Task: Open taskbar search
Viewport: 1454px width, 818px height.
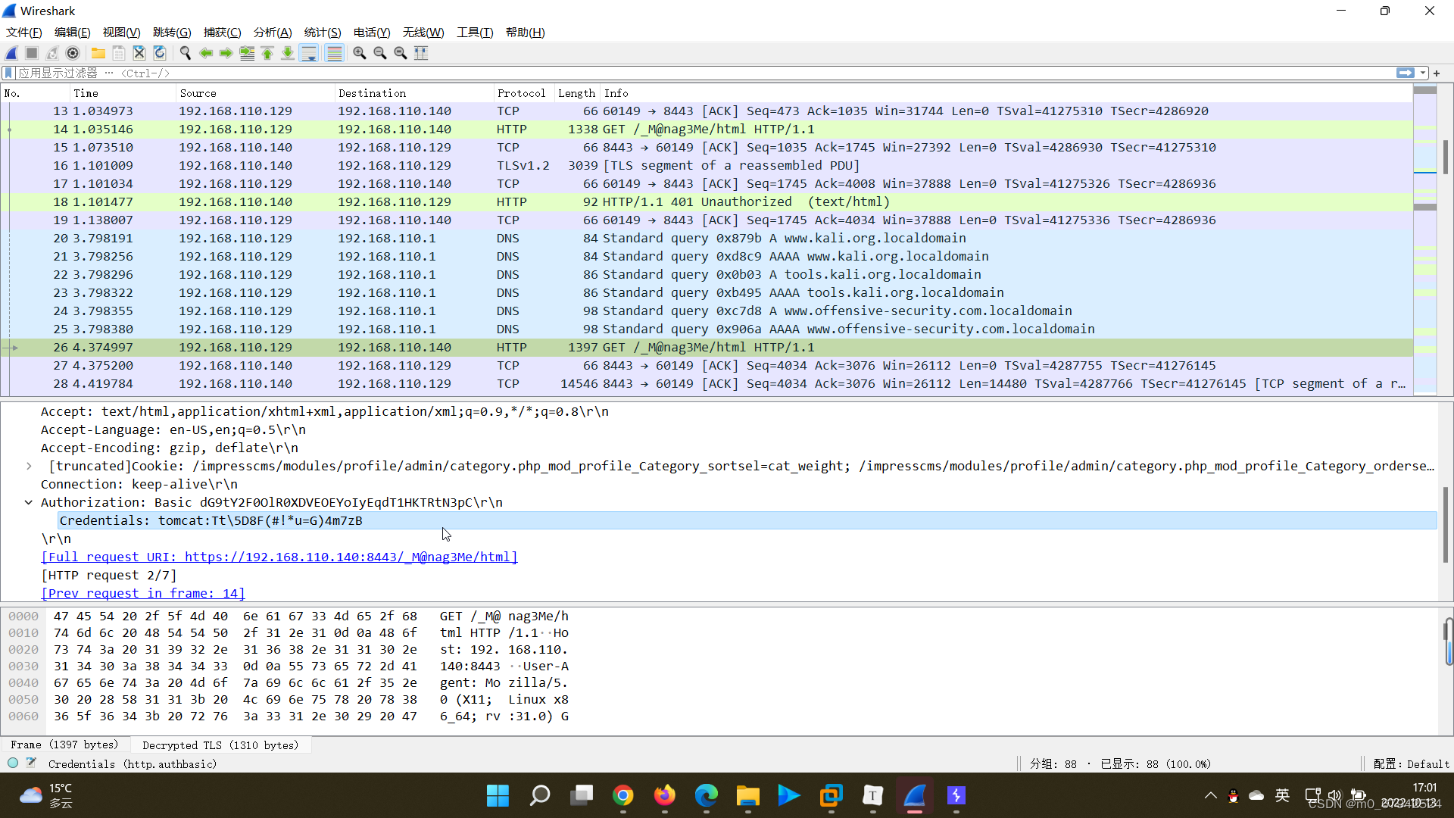Action: (540, 795)
